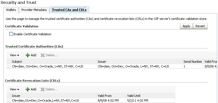Screen dimensions: 218x103
Task: Select the Trusted CAs and CRLs tab
Action: point(69,10)
